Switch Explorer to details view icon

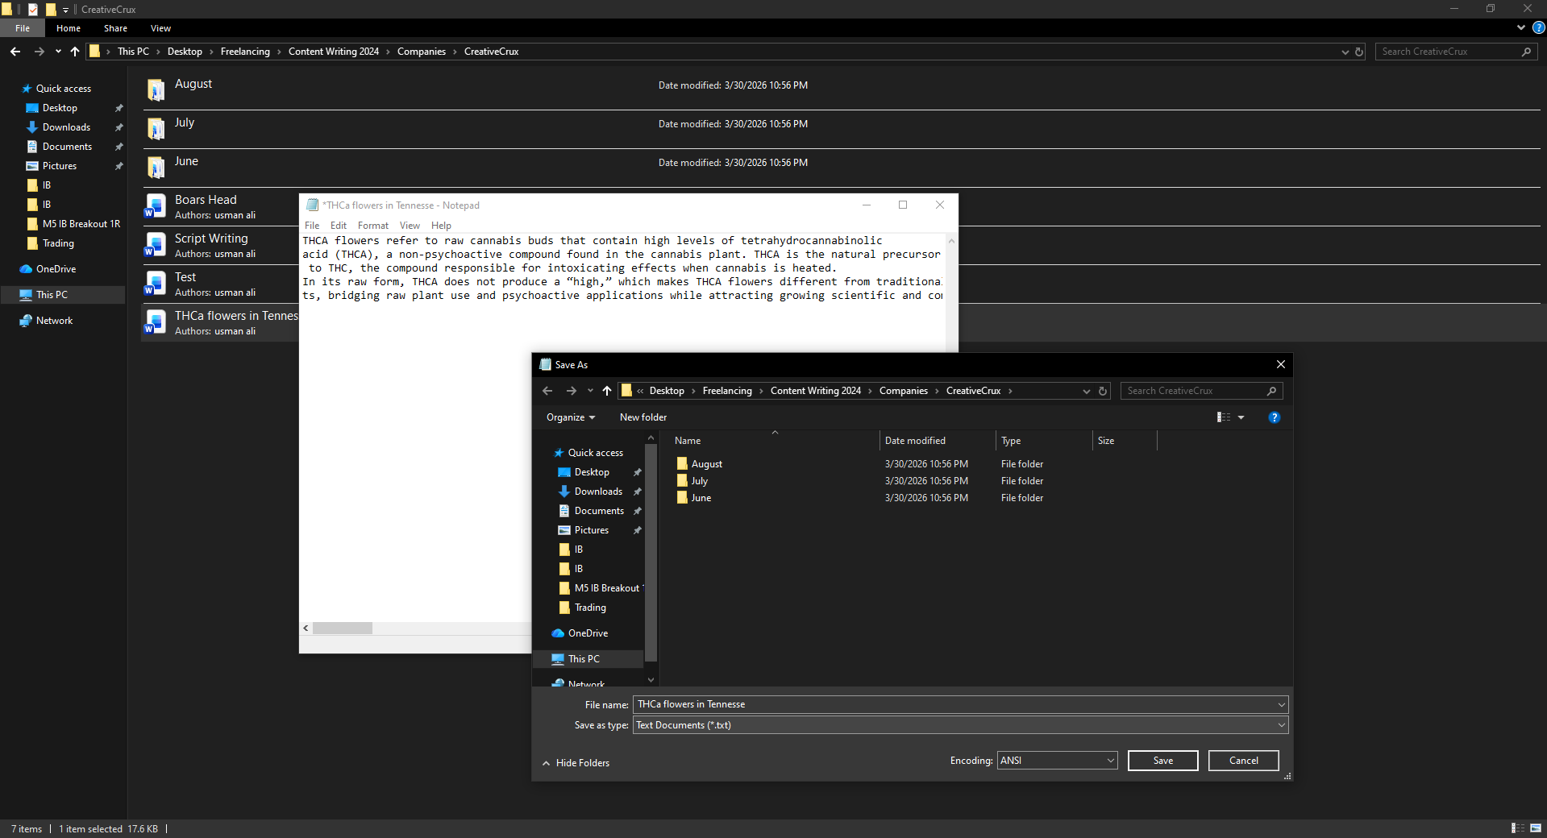1517,828
